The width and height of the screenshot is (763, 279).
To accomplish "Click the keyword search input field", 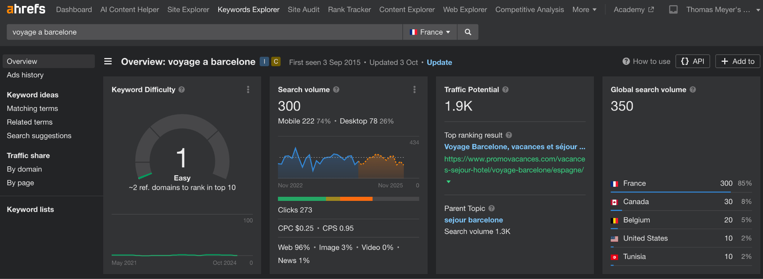I will coord(204,32).
